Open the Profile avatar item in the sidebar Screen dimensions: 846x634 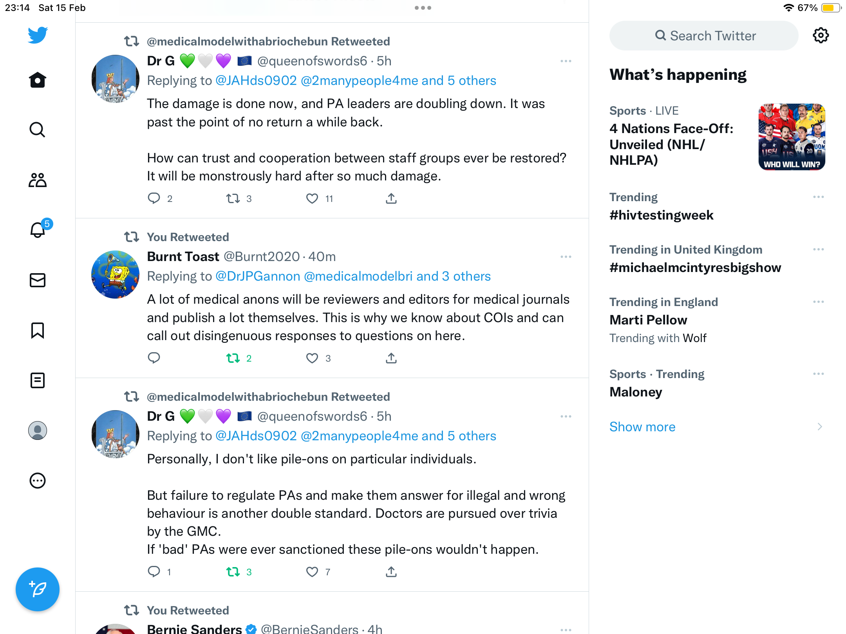click(x=38, y=430)
